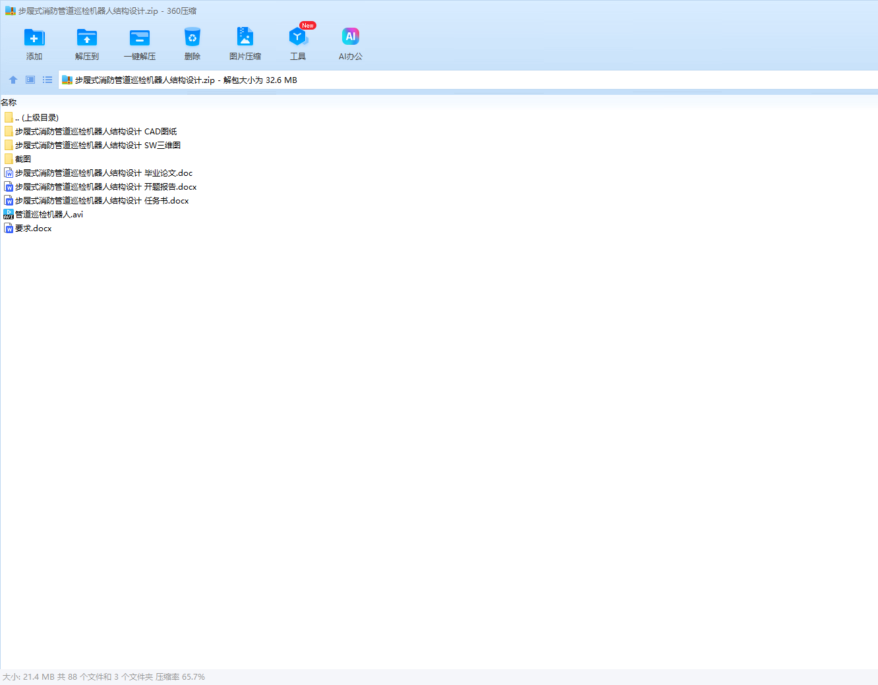
Task: Select the file name '管道巡检机器人.avi'
Action: tap(49, 215)
